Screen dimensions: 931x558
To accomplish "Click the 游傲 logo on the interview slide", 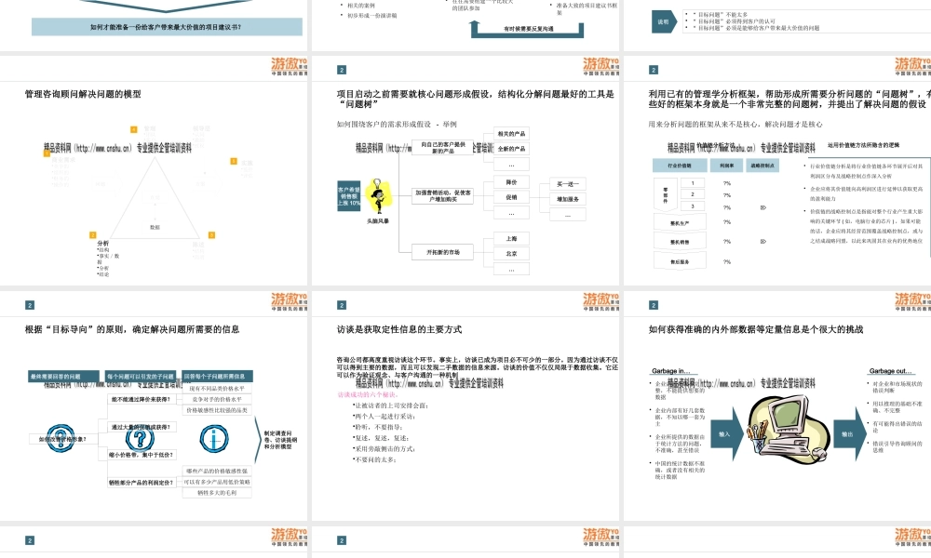I will pos(600,301).
